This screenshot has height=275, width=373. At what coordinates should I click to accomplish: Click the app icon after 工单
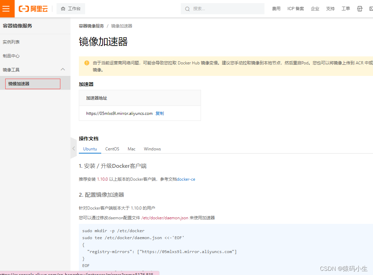(x=360, y=9)
